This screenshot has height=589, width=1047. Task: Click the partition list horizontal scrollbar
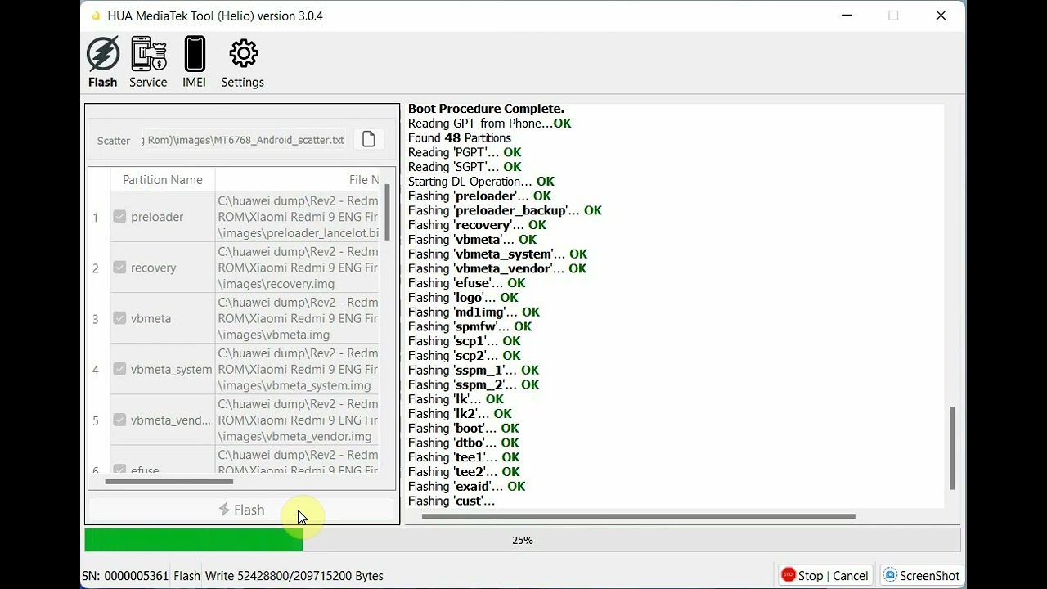point(169,481)
